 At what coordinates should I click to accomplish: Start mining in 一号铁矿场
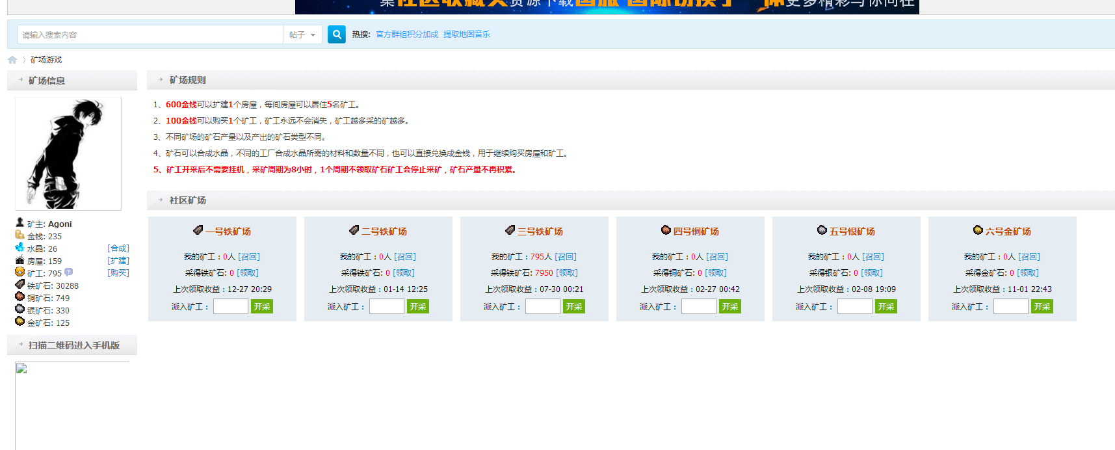(262, 306)
